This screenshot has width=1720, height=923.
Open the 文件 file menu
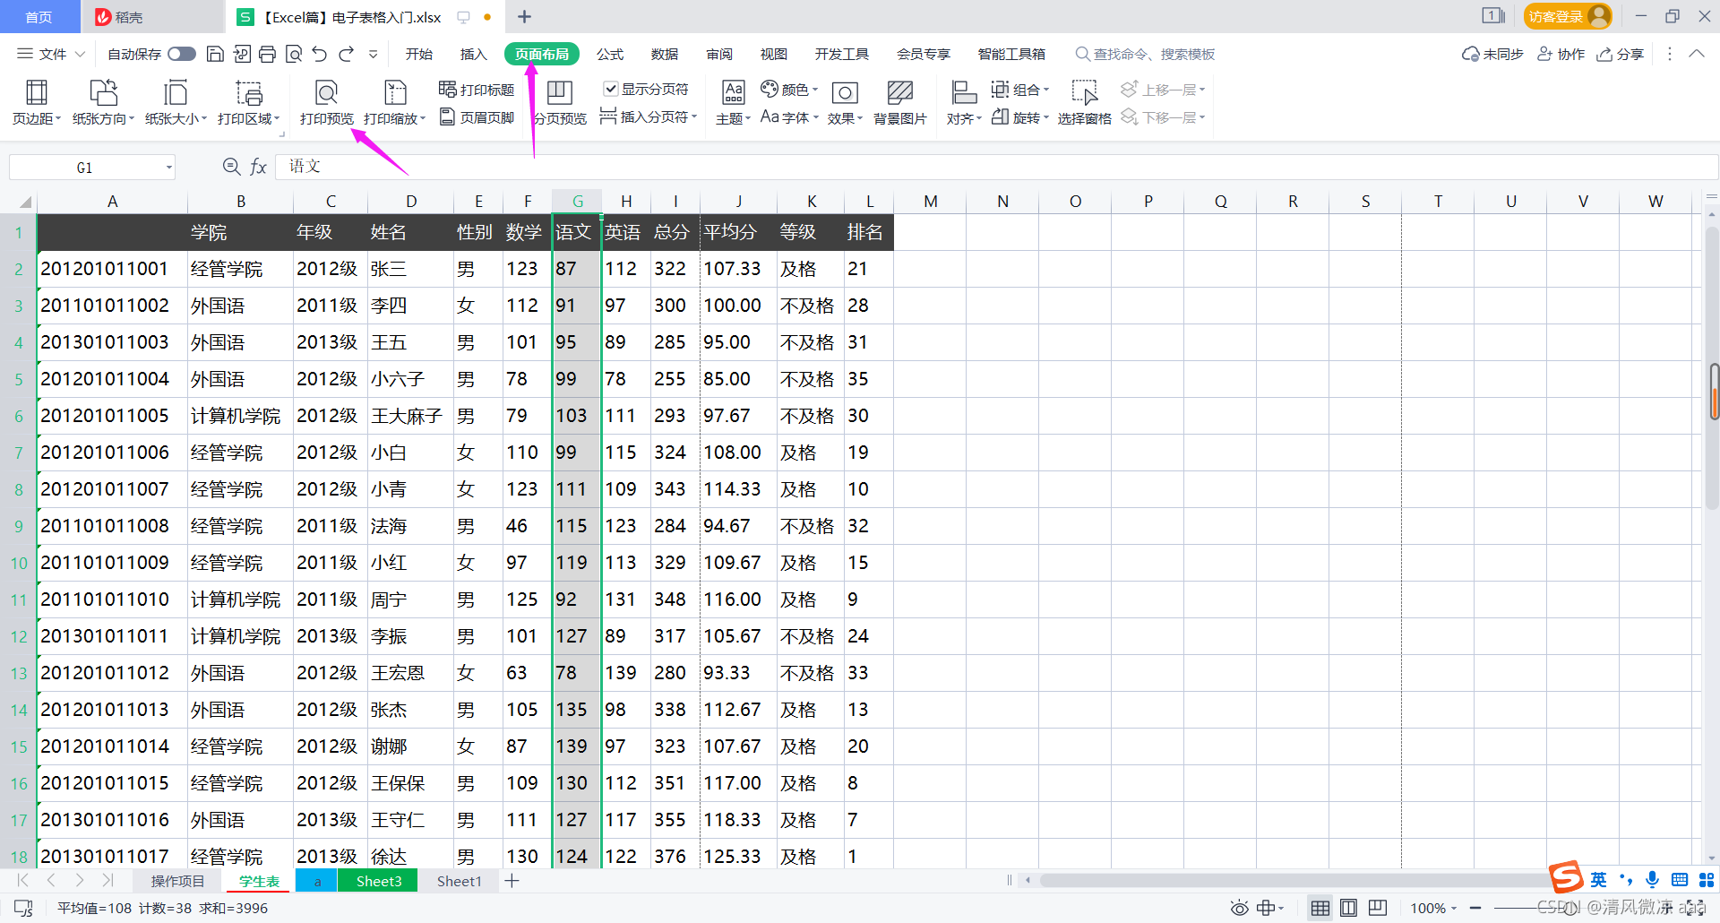pos(51,54)
